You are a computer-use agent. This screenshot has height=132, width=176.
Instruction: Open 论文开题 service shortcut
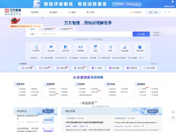(27, 68)
